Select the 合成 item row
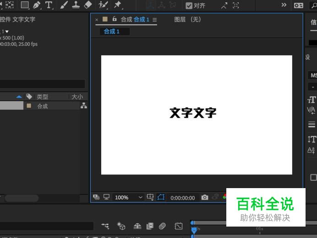The width and height of the screenshot is (317, 238). pyautogui.click(x=44, y=106)
